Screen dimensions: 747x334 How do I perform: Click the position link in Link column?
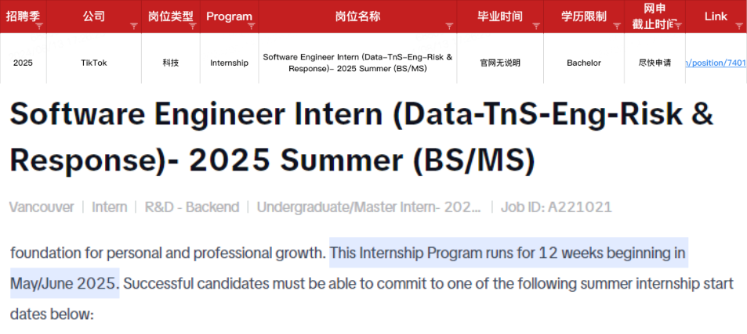(x=716, y=63)
